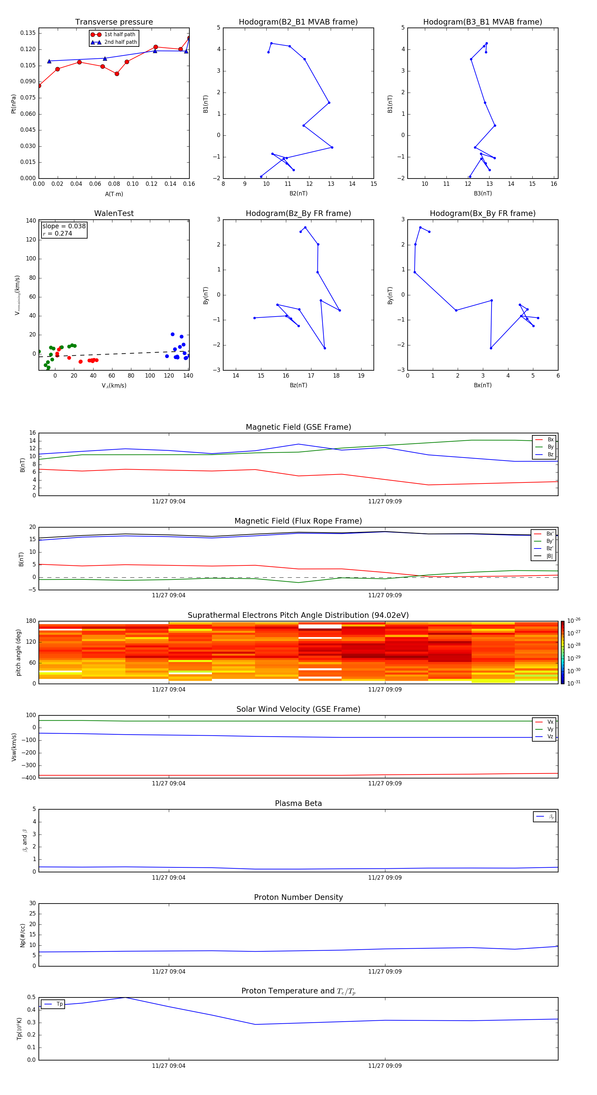
Task: Click the blue Tp curve peak near 0.5
Action: click(125, 997)
